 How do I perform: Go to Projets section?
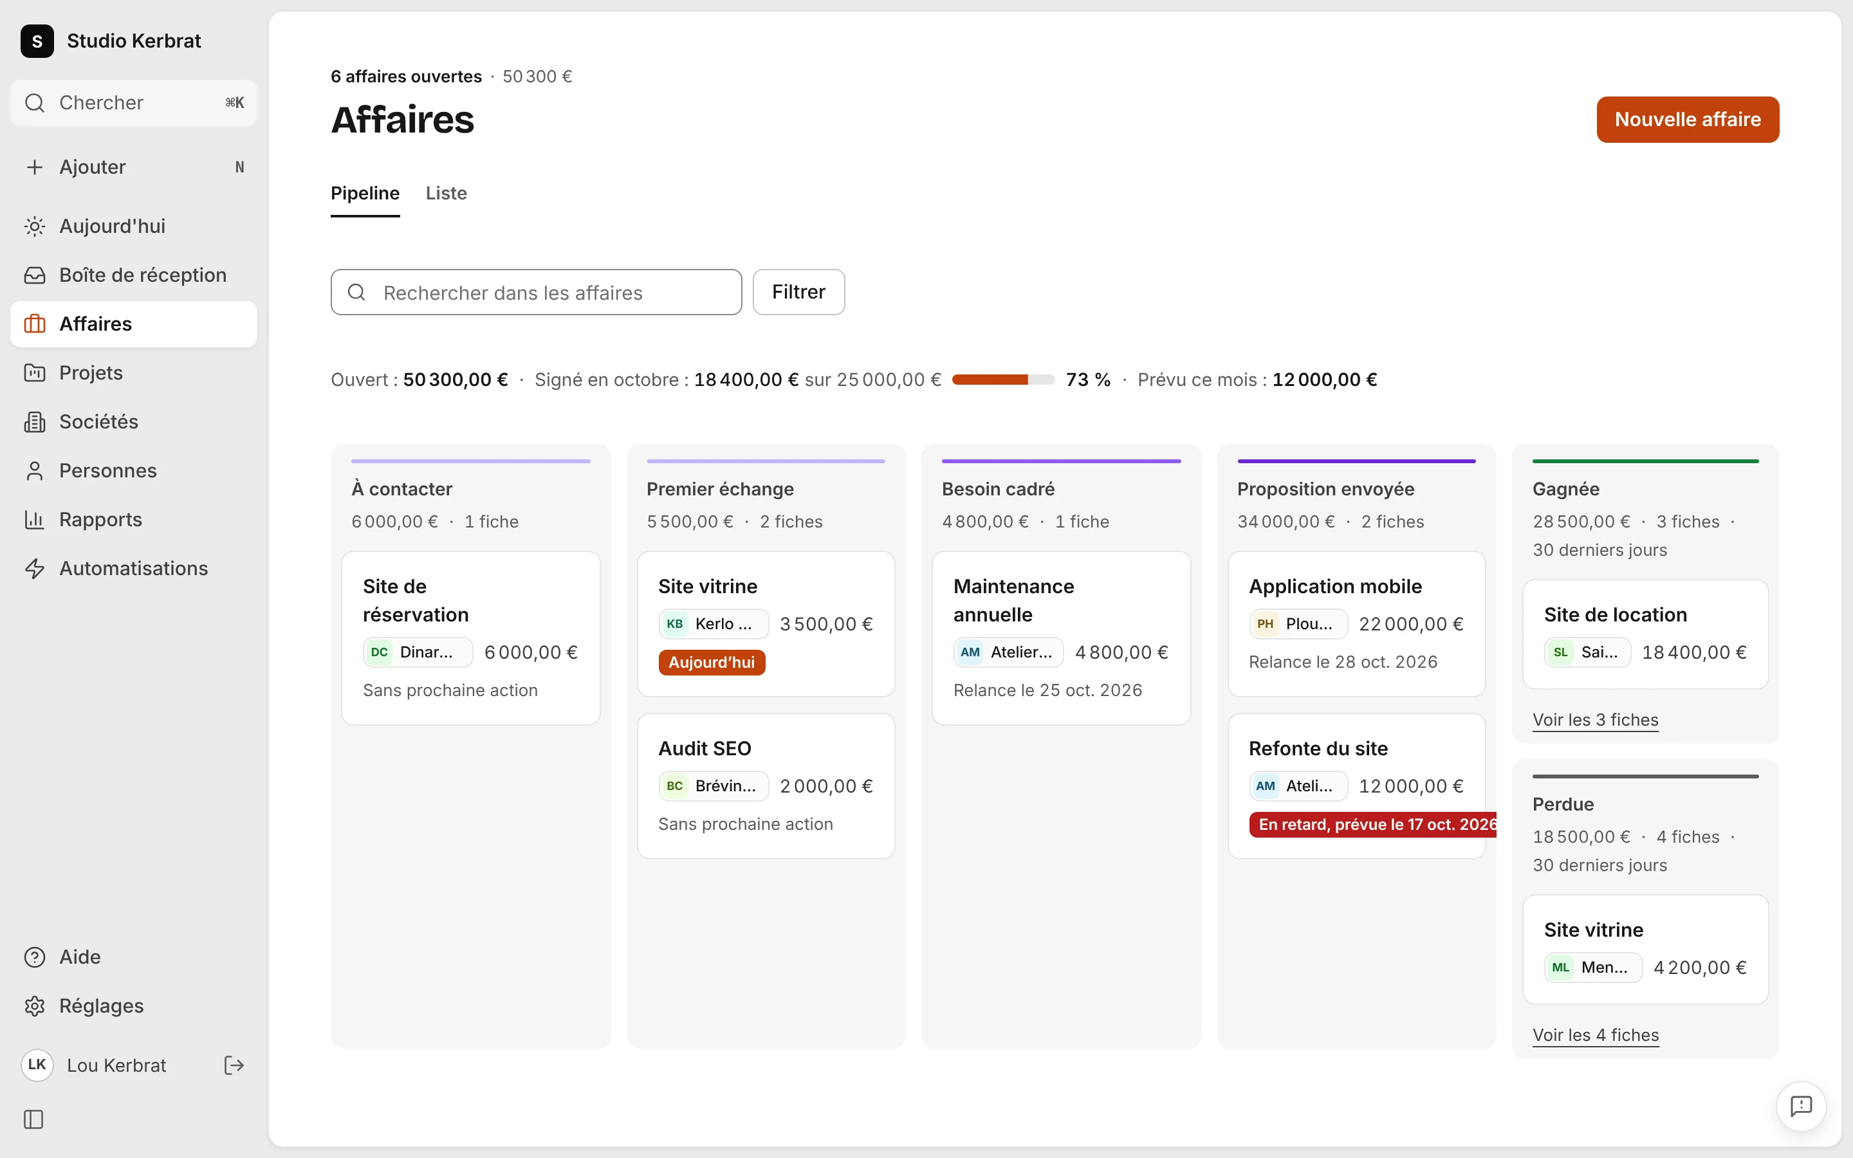133,373
